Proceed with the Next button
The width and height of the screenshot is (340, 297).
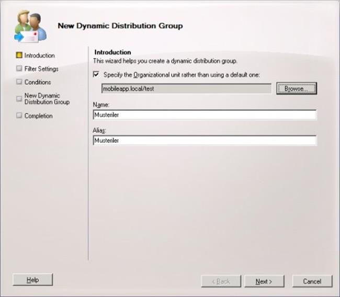pos(264,281)
